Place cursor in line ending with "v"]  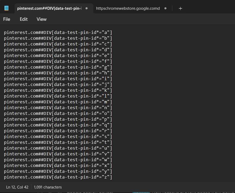[x=58, y=154]
